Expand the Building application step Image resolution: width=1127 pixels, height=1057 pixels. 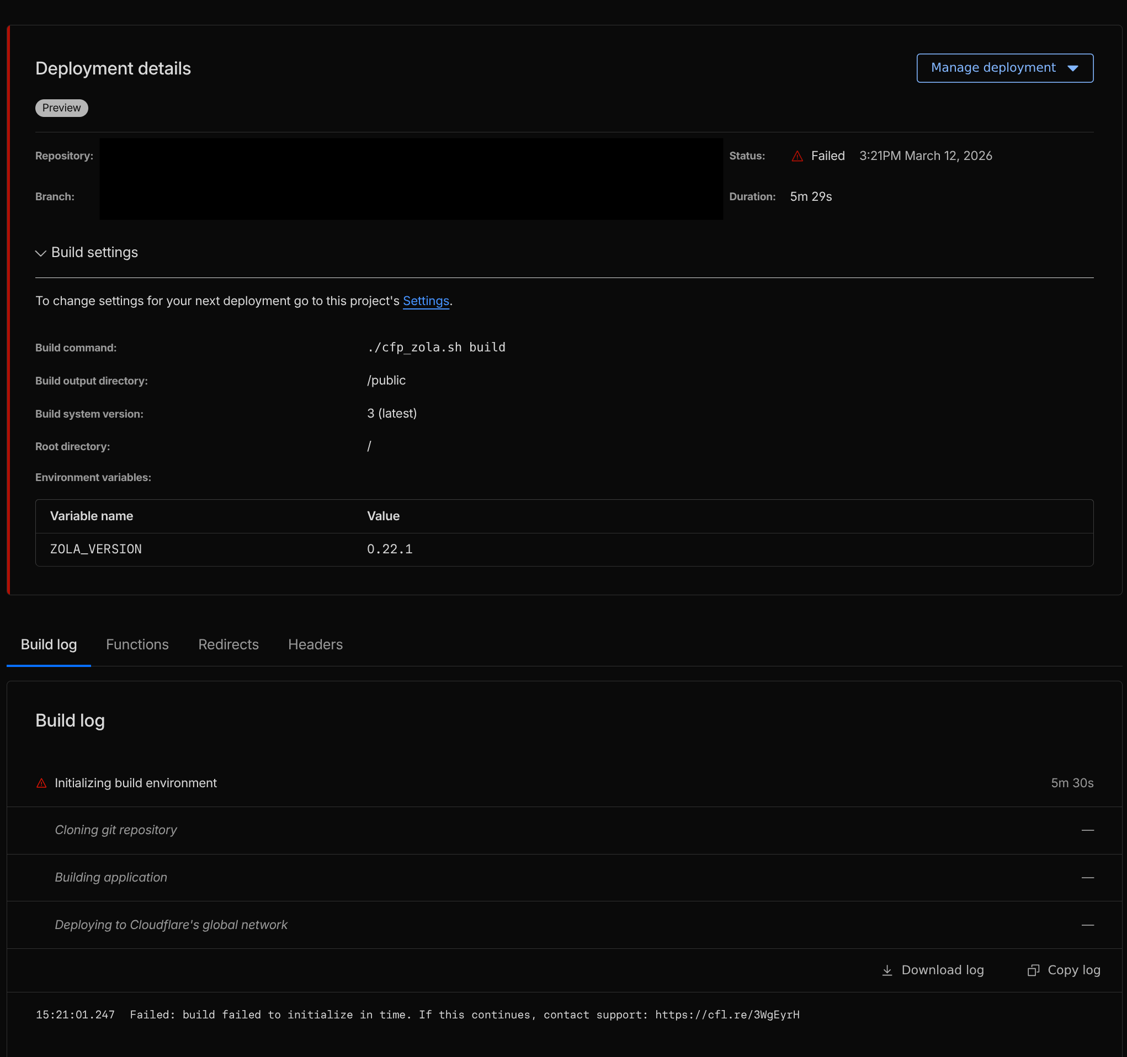pos(111,877)
